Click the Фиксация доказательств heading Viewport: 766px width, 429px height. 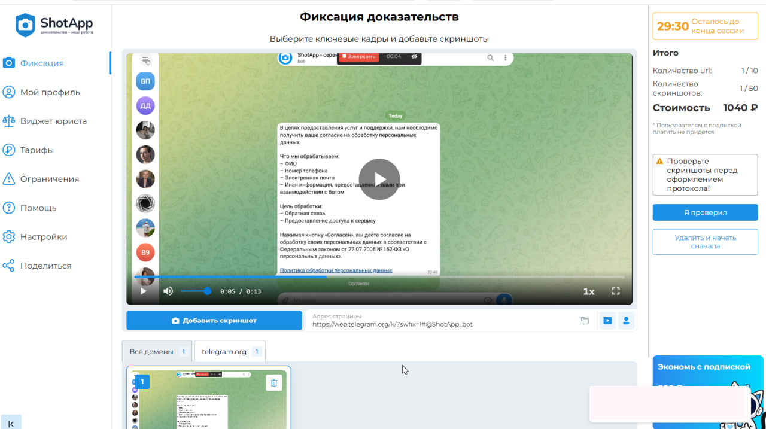click(379, 16)
